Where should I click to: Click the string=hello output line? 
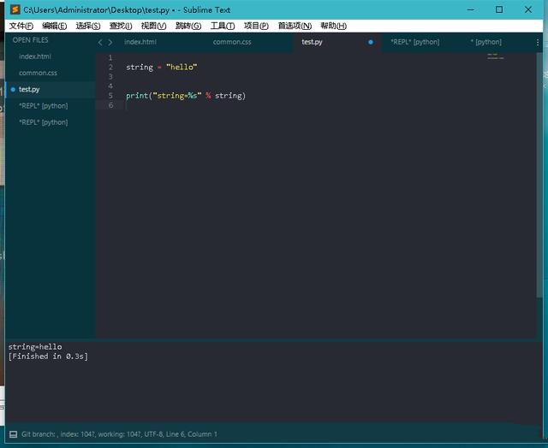pyautogui.click(x=35, y=347)
